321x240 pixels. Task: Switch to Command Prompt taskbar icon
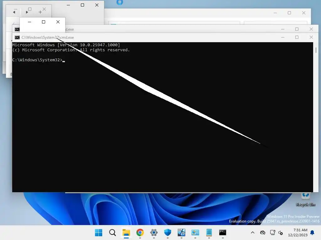[223, 232]
